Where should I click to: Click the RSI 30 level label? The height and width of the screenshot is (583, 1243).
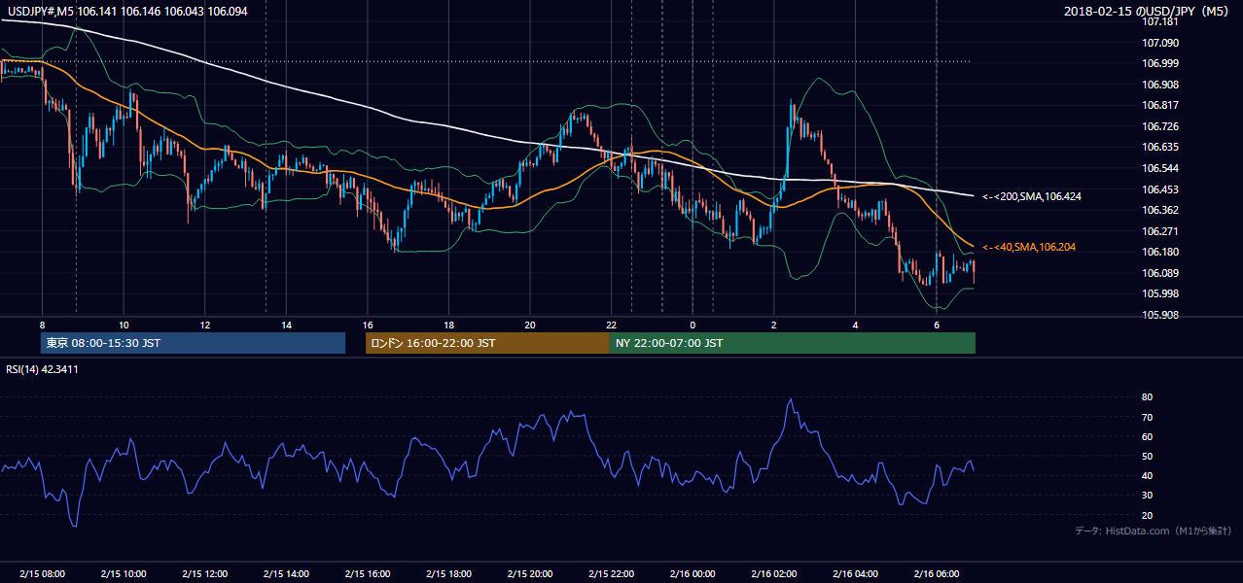tap(1148, 496)
